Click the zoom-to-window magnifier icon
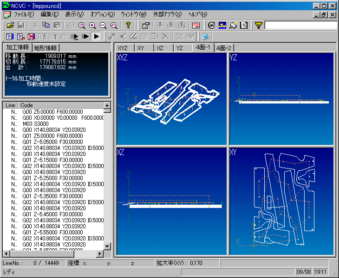 coord(82,26)
